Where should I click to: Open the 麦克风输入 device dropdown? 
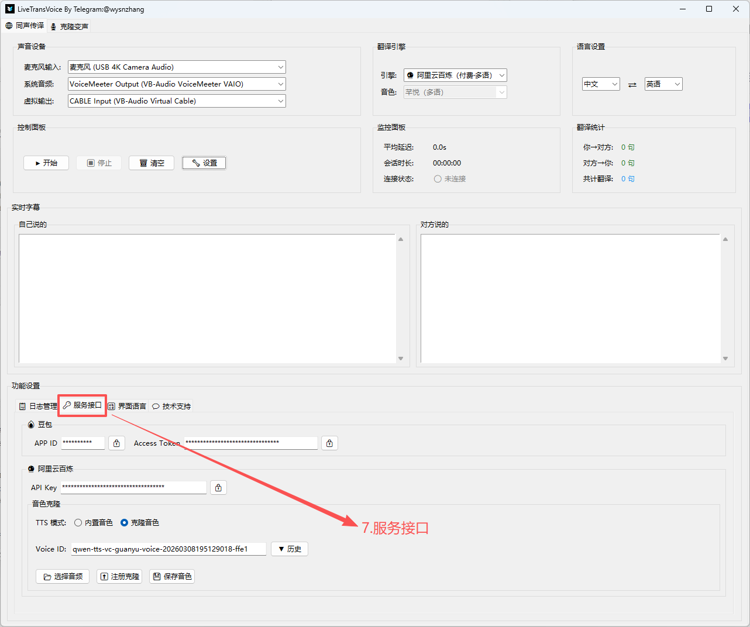177,67
